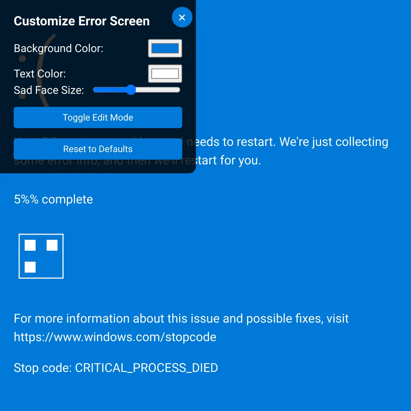Viewport: 411px width, 411px height.
Task: Click the QR code graphic
Action: point(41,256)
